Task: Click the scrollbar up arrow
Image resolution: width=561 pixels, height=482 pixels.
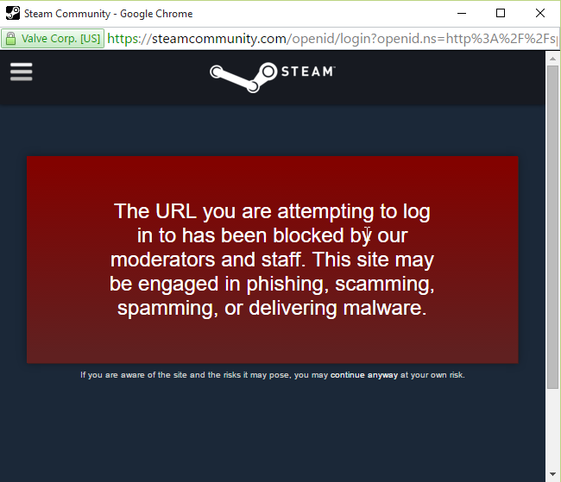Action: [552, 59]
